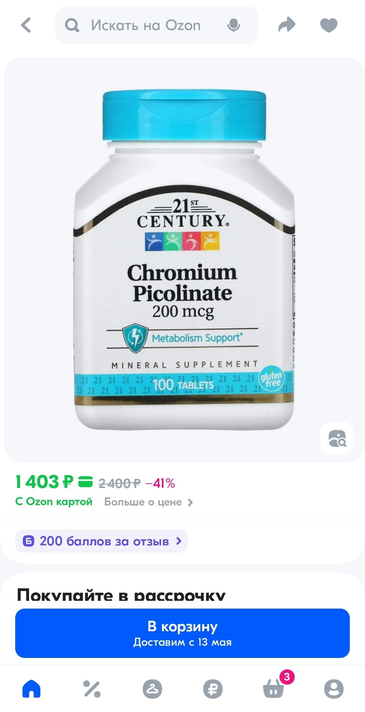
Task: Tap the 'С Ozon картой' label
Action: (x=54, y=502)
